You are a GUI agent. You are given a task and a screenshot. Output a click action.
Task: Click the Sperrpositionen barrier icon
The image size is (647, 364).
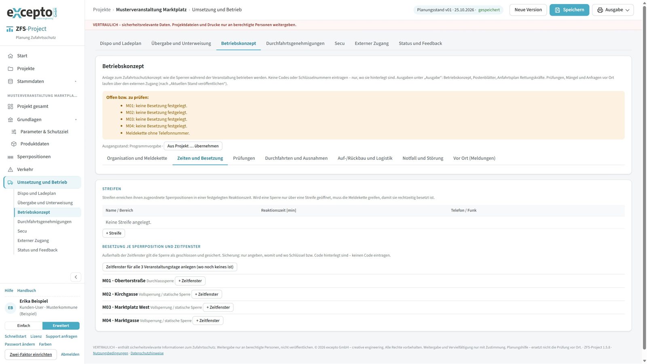(11, 157)
